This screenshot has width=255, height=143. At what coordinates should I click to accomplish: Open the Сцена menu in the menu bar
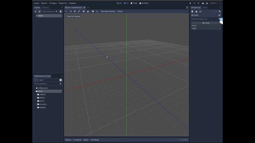36,3
